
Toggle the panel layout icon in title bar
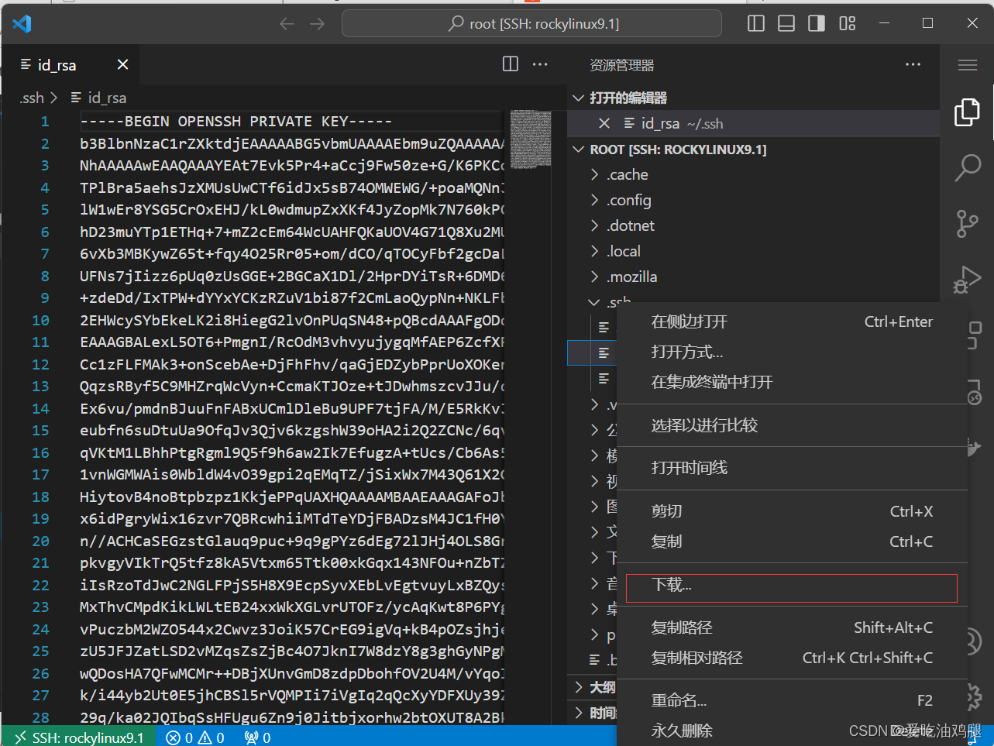[786, 23]
